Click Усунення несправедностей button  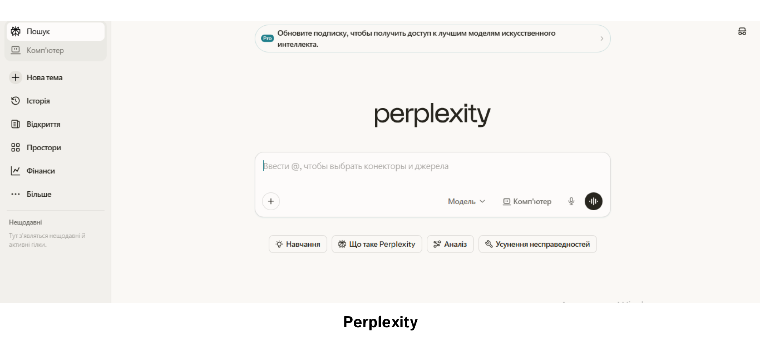pos(537,244)
